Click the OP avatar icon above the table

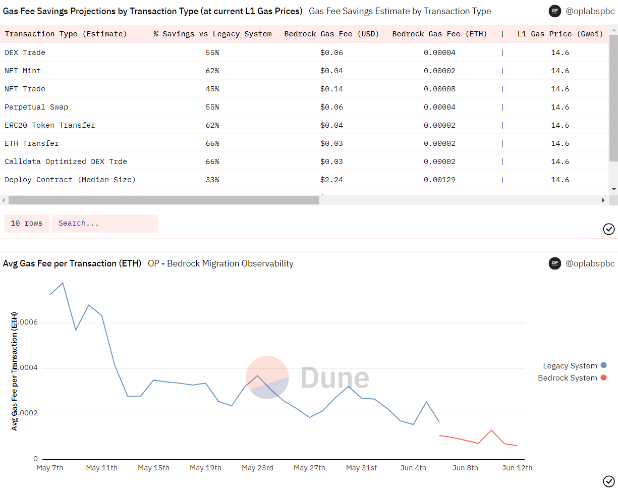click(555, 11)
